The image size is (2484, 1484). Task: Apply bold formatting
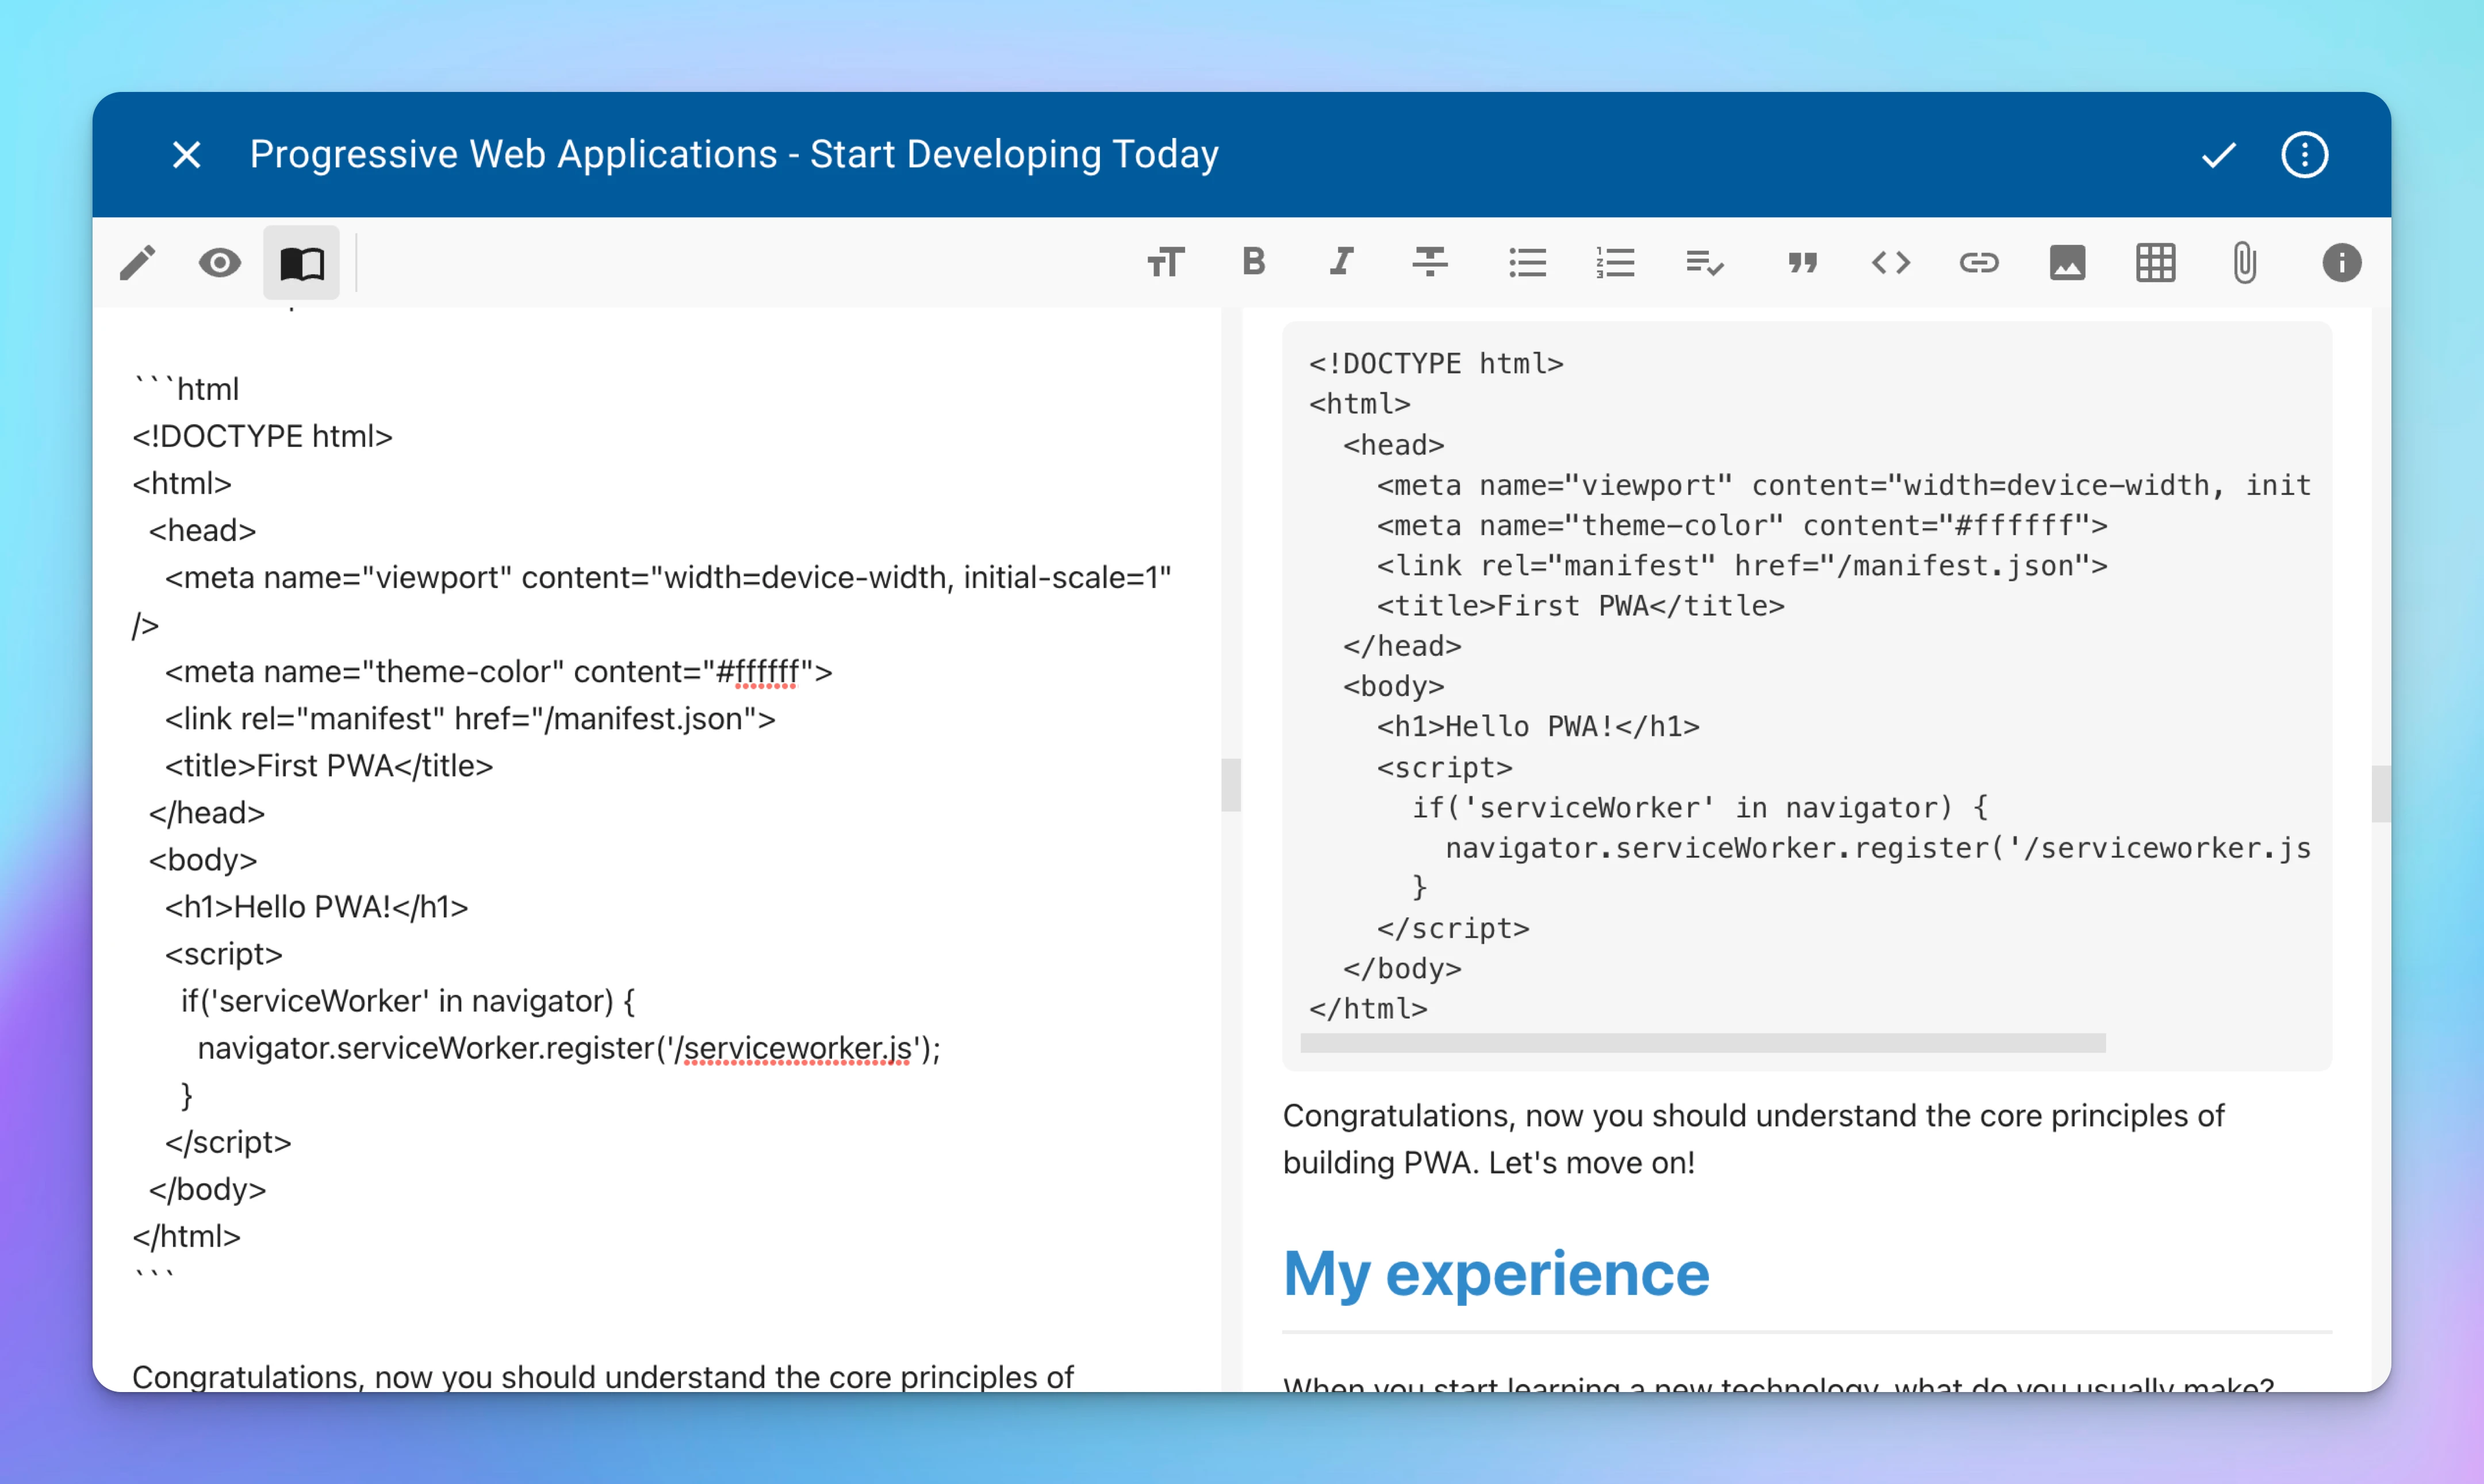point(1253,262)
